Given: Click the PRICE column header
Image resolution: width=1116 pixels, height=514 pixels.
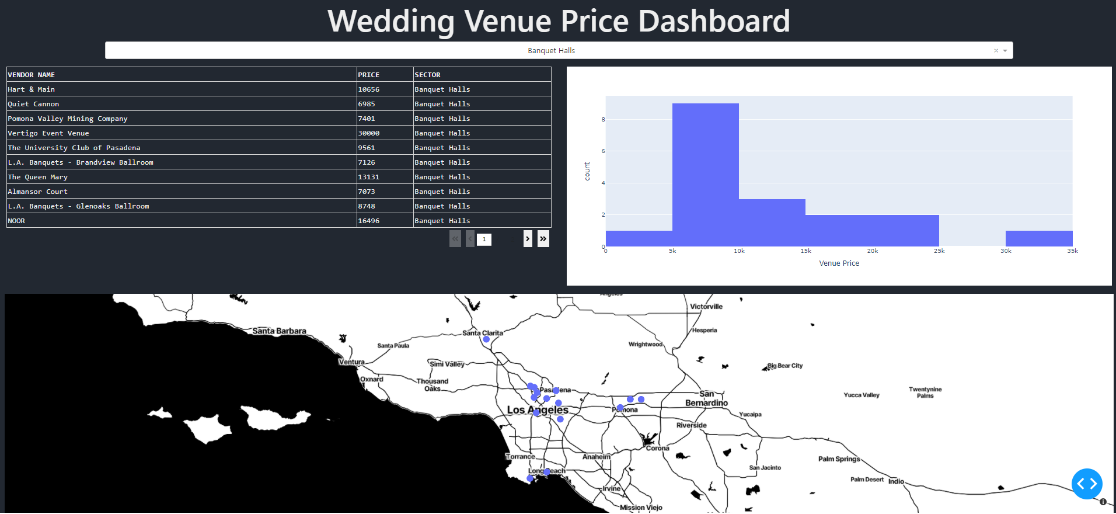Looking at the screenshot, I should pos(385,75).
